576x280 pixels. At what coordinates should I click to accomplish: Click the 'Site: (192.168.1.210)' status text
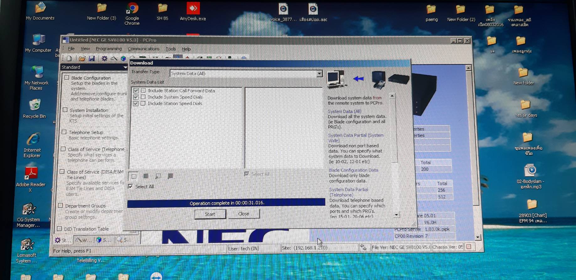pos(304,248)
